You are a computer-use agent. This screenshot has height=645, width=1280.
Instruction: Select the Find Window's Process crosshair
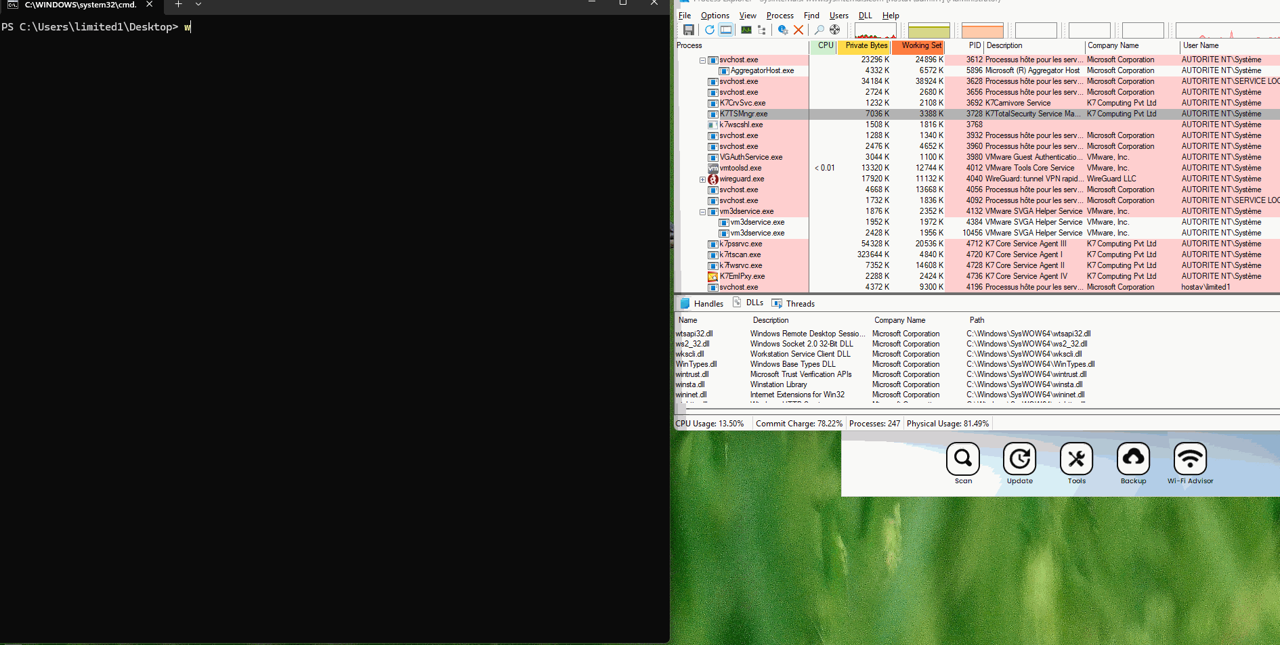(835, 30)
